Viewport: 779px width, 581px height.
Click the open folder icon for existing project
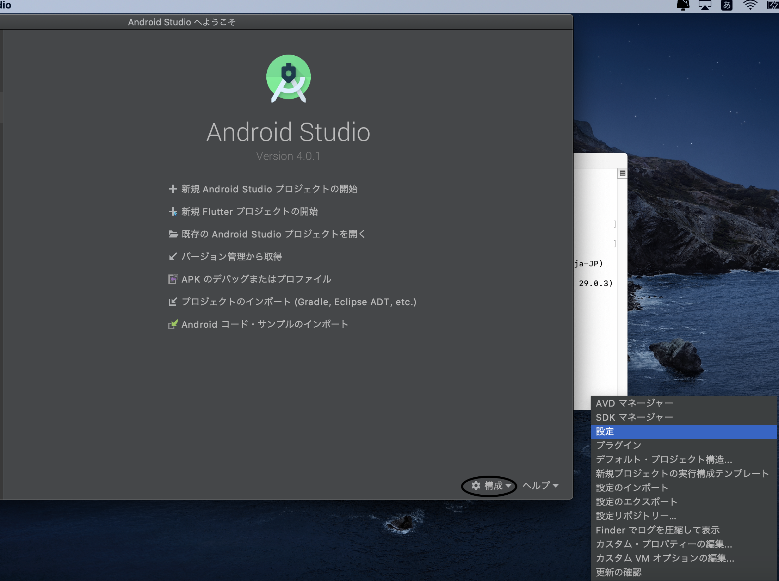pos(173,234)
